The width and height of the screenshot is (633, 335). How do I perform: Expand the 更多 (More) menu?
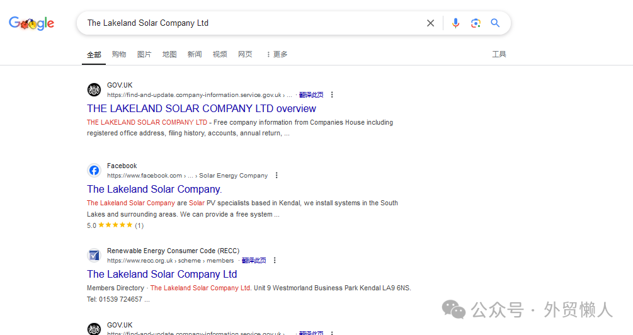(x=277, y=54)
